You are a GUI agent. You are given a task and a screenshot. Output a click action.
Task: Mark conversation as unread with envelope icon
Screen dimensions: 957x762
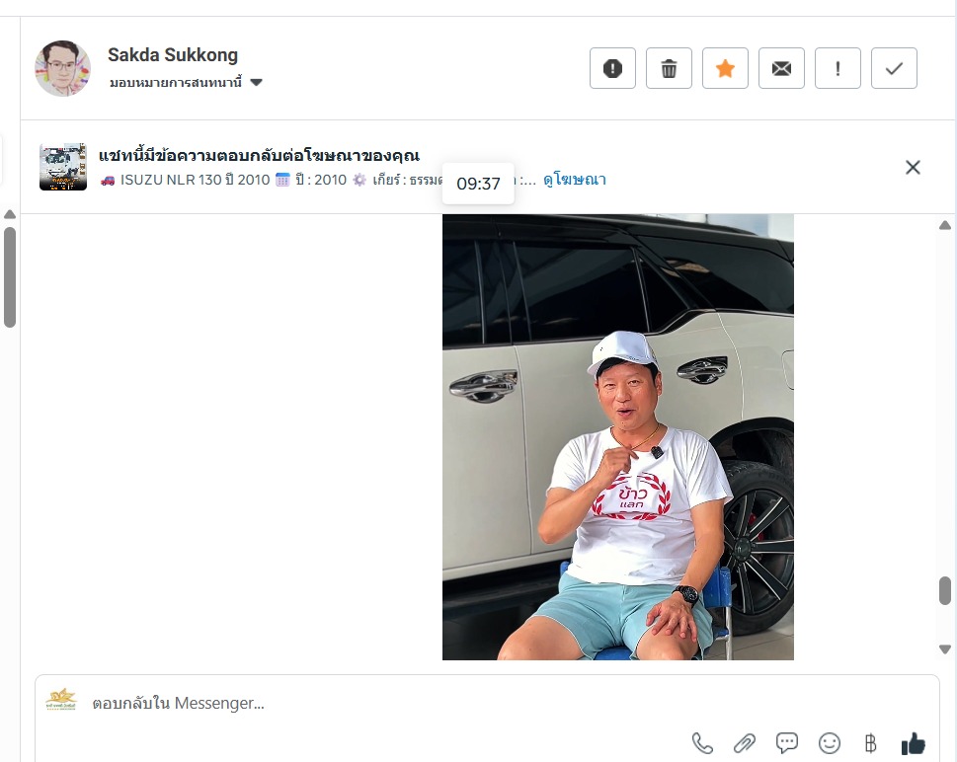781,68
